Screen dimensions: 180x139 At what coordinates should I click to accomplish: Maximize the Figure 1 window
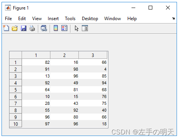(150, 8)
